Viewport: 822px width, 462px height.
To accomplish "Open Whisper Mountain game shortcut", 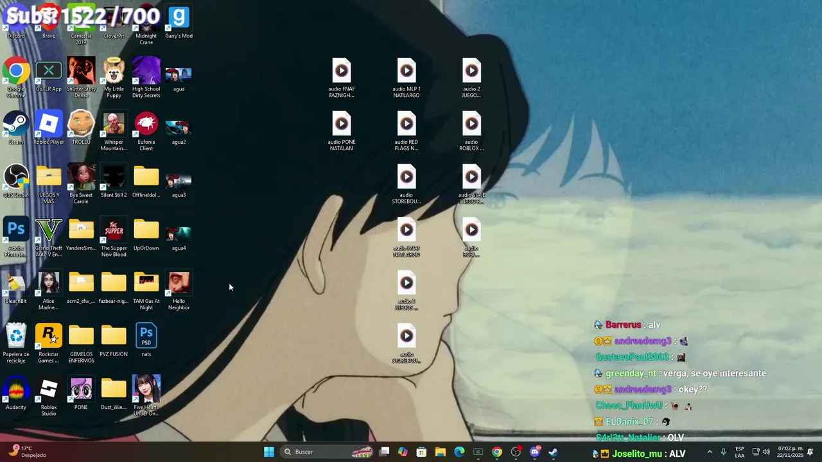I will [x=114, y=131].
